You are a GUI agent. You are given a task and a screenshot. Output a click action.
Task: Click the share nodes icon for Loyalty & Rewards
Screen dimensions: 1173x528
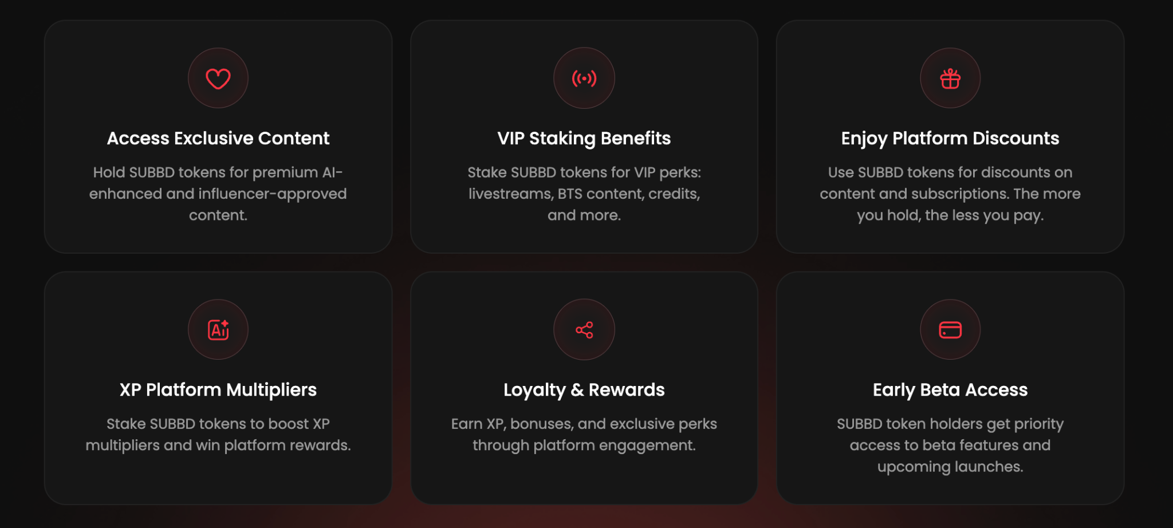[x=584, y=330]
